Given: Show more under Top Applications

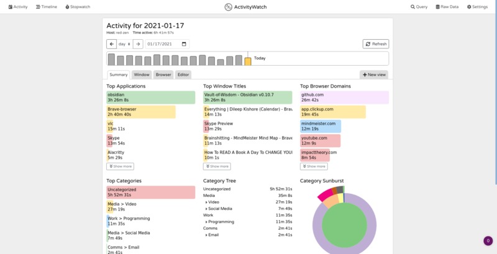Looking at the screenshot, I should coord(120,166).
